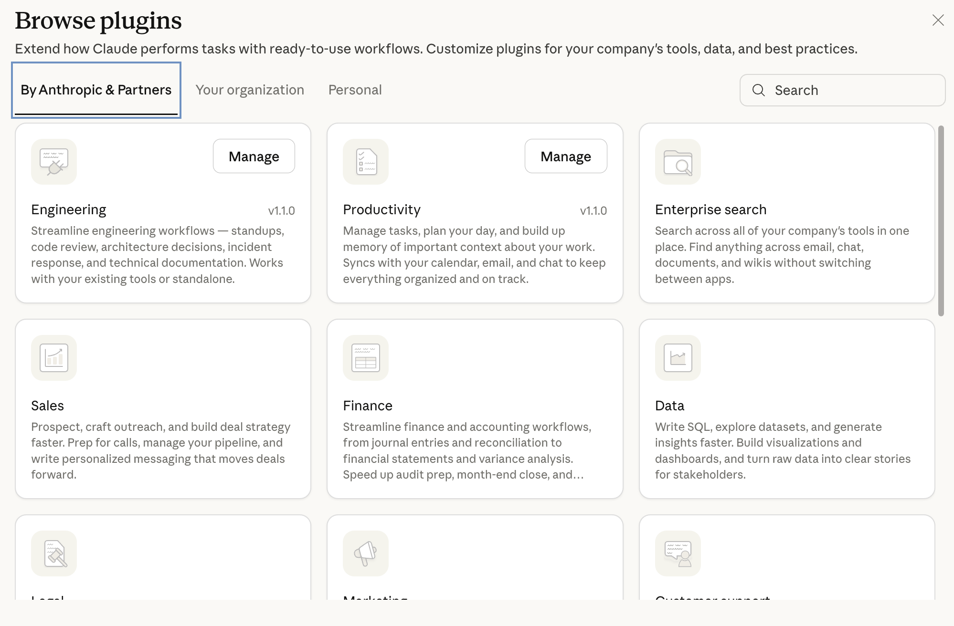
Task: Open the Engineering plugin title
Action: 69,209
